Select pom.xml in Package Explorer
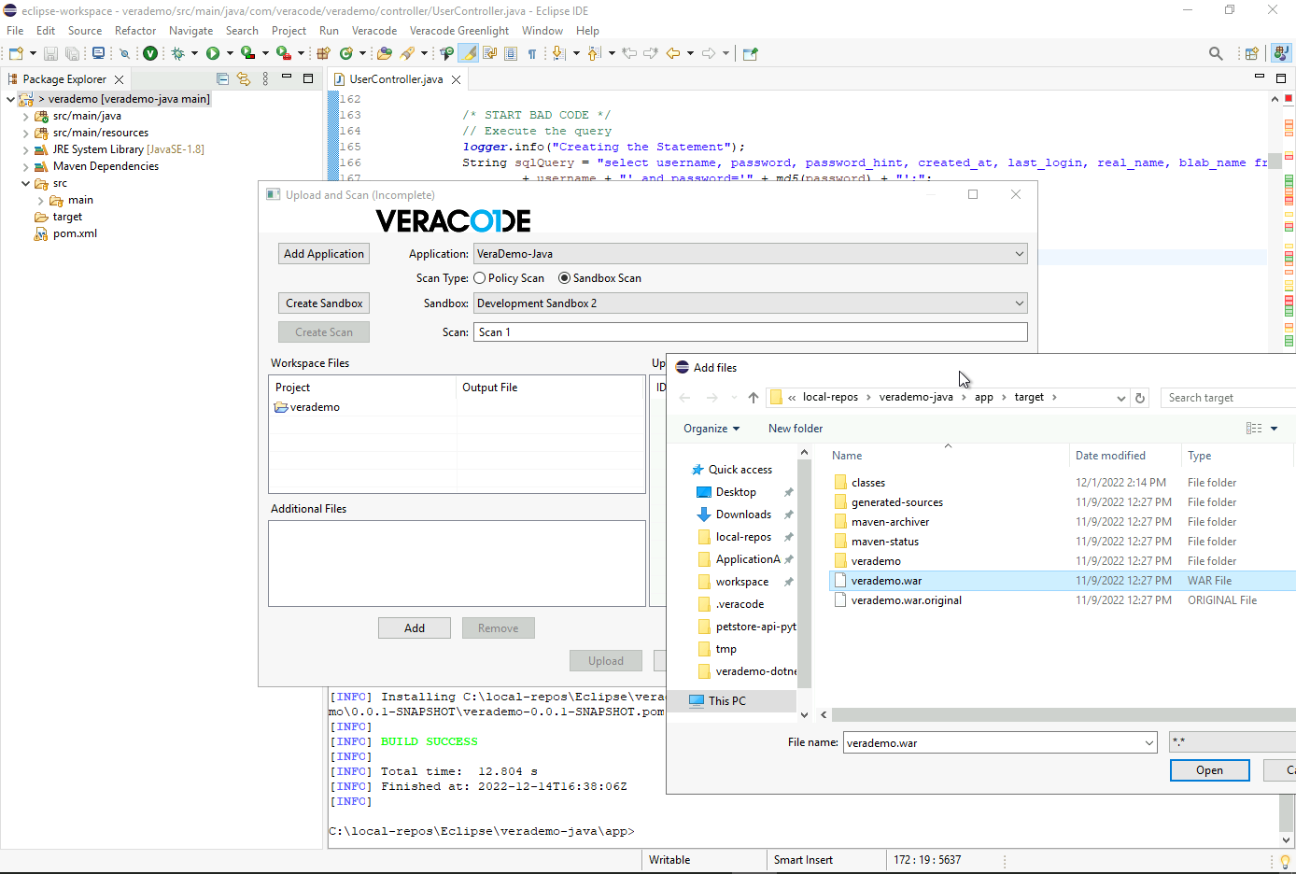This screenshot has height=874, width=1296. [75, 233]
